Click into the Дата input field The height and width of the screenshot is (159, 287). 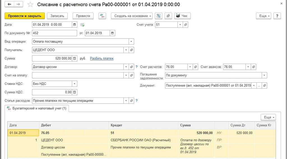(52, 25)
